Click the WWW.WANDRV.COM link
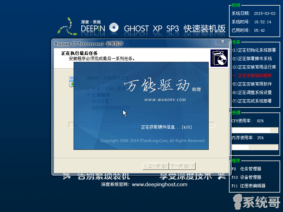 click(x=165, y=100)
